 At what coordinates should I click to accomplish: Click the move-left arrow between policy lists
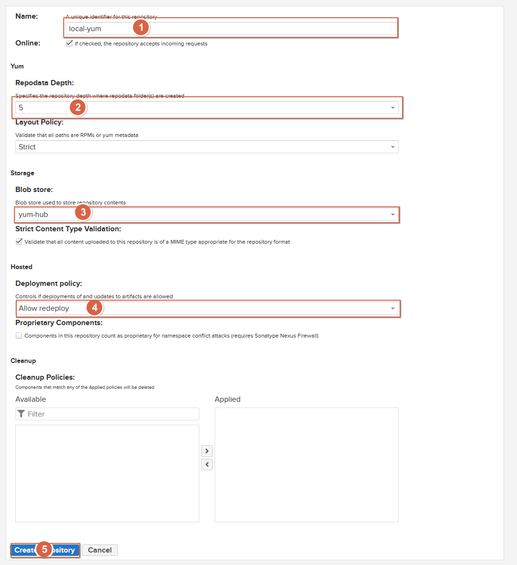(207, 464)
